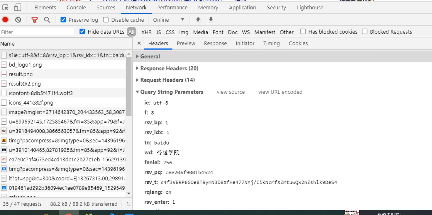Expand the General section
432x215 pixels.
150,57
